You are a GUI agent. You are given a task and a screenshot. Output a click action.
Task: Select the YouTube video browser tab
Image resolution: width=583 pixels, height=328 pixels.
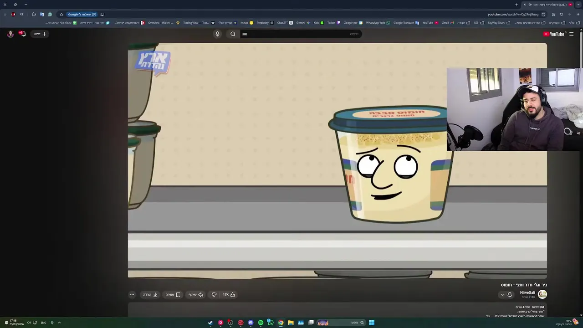tap(548, 5)
